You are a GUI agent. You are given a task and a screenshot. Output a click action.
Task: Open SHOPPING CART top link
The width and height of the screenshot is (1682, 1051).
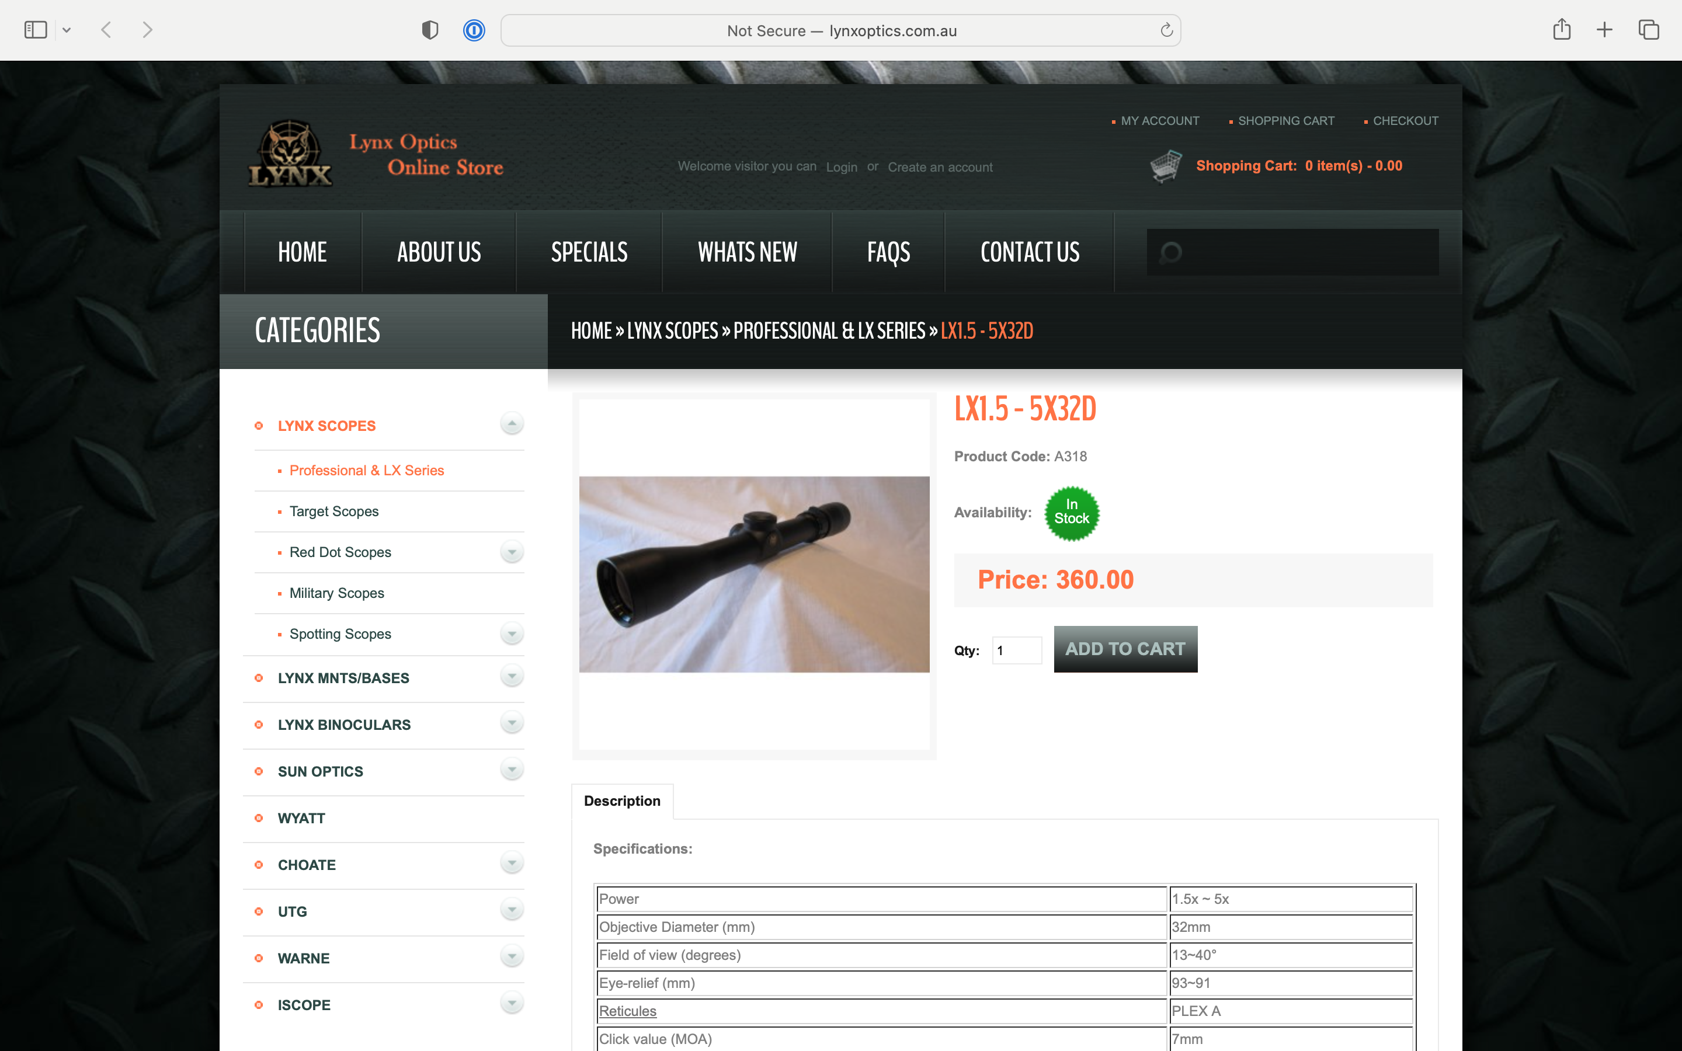click(1286, 121)
